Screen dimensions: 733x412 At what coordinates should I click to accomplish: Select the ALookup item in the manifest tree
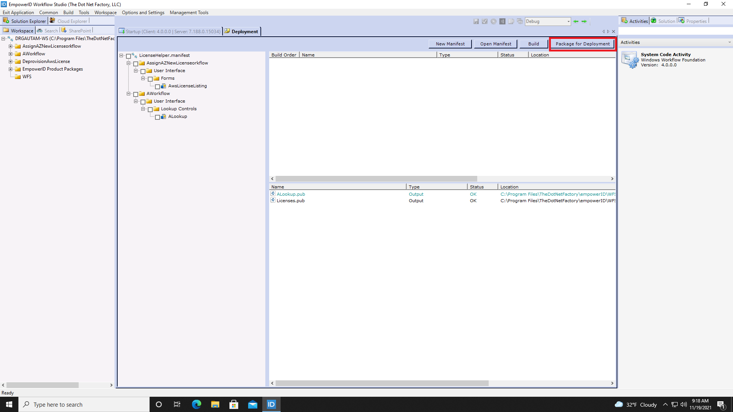point(178,116)
